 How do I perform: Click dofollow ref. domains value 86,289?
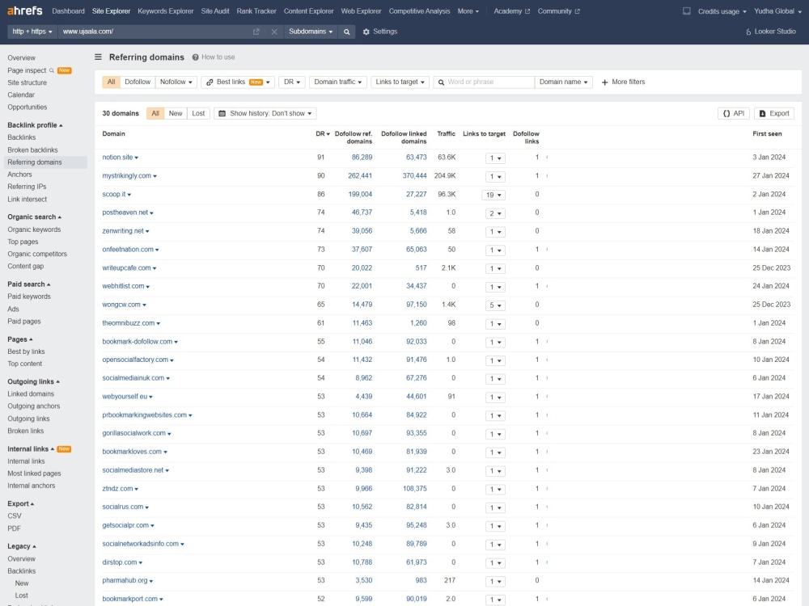point(362,158)
